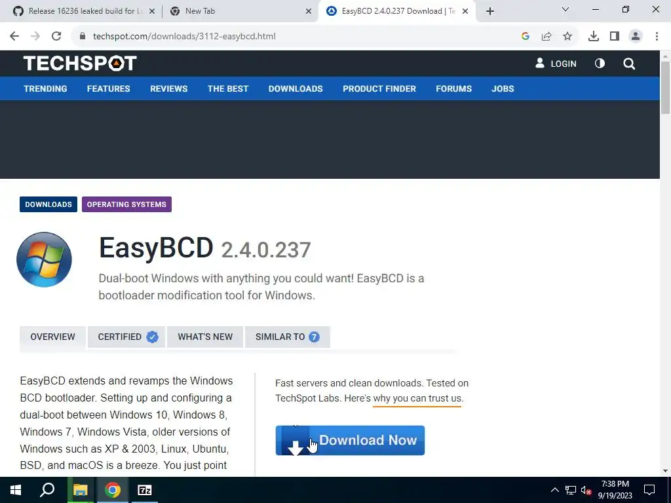This screenshot has height=503, width=671.
Task: Click the Download Now button
Action: 350,440
